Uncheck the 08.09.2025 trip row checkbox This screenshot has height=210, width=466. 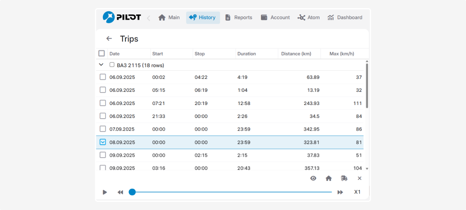coord(103,142)
